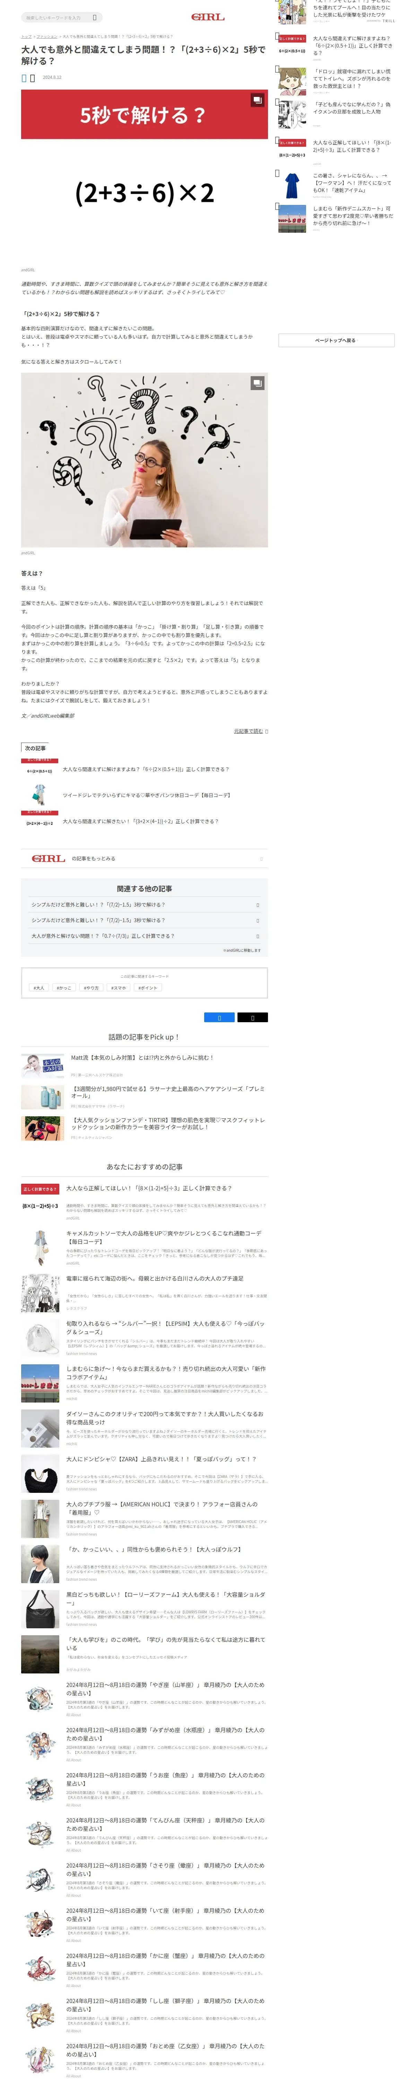
Task: Open '【大人気クッションファンデ・TIRTIR】' article
Action: (x=168, y=1124)
